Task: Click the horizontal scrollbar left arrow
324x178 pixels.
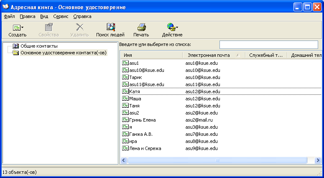Action: [124, 160]
